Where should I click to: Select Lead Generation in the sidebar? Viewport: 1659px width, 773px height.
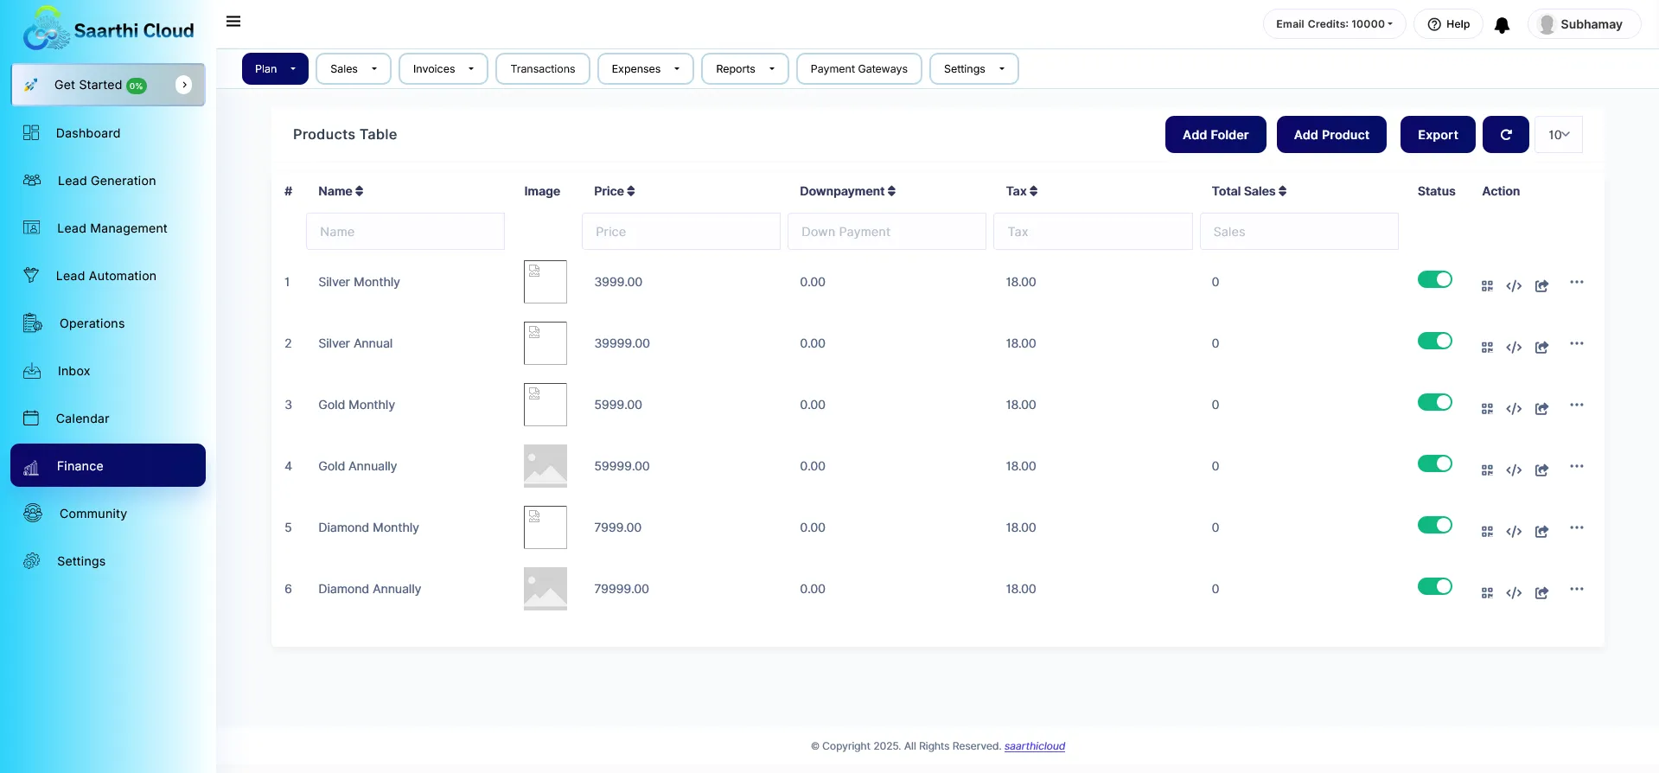click(x=106, y=181)
